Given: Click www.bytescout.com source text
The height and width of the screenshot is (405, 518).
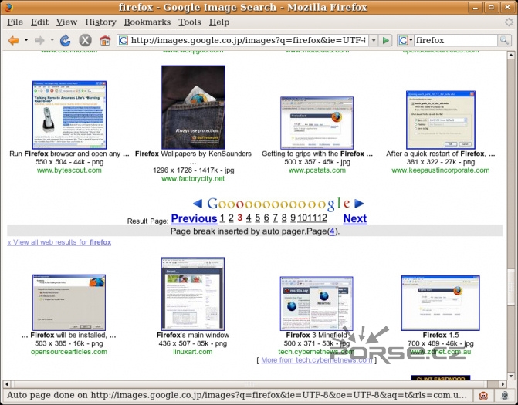Looking at the screenshot, I should click(69, 170).
